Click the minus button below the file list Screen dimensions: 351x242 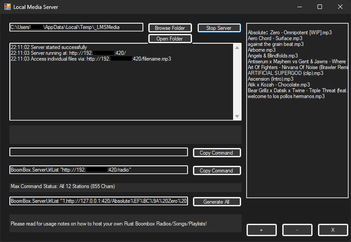click(x=297, y=230)
